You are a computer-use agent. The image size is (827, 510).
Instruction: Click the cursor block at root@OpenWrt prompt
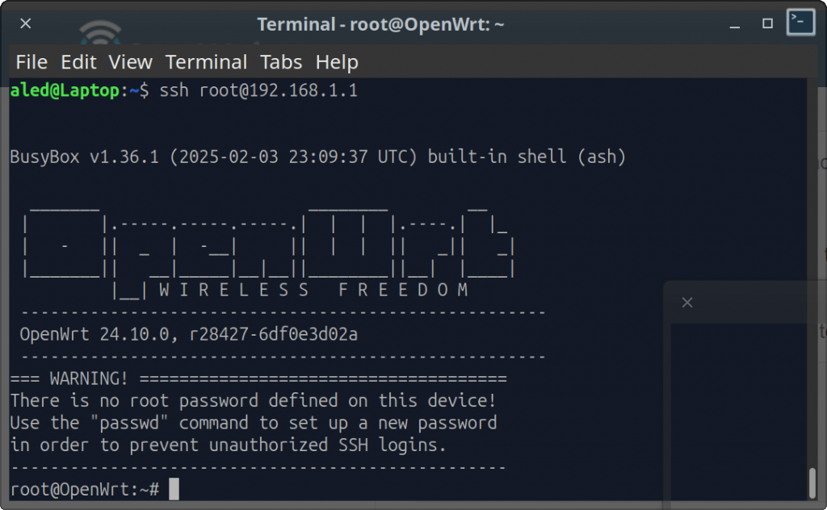click(174, 489)
